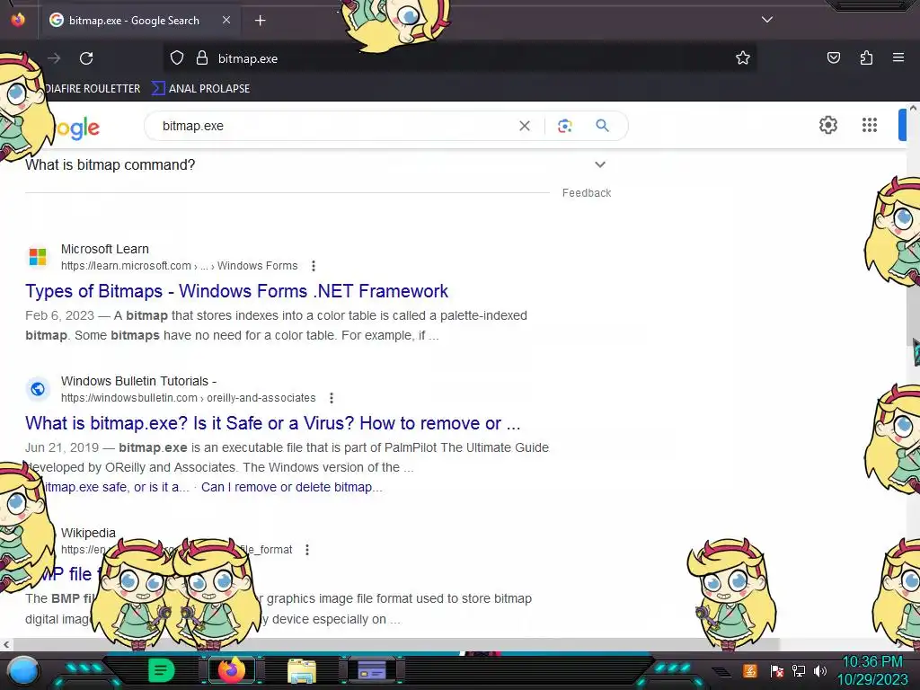This screenshot has height=690, width=920.
Task: Click the Feedback link
Action: pos(586,193)
